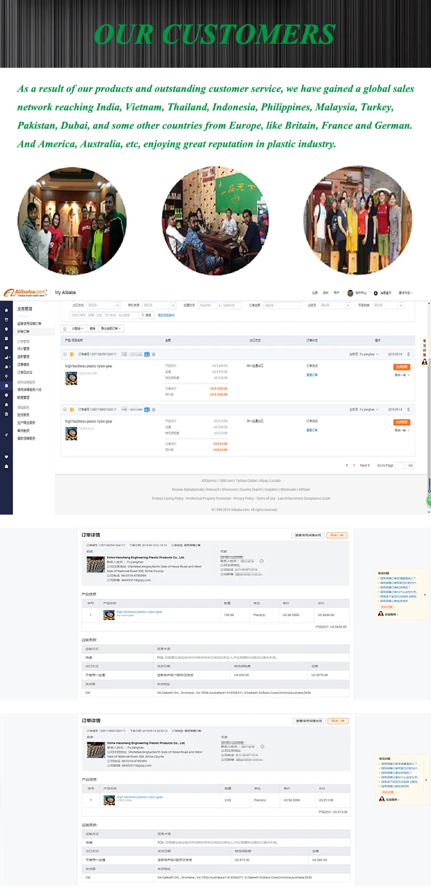
Task: Select 所有订单 in the left menu
Action: tap(24, 331)
